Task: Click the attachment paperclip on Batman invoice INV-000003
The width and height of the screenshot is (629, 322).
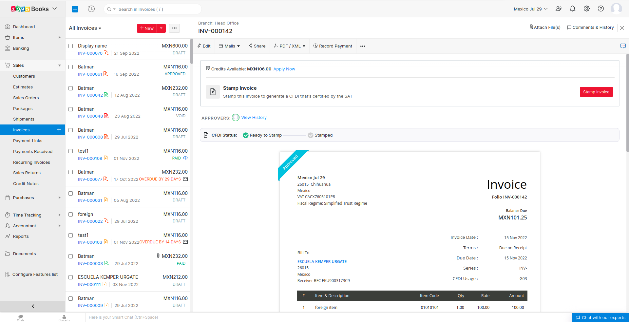Action: pyautogui.click(x=158, y=256)
